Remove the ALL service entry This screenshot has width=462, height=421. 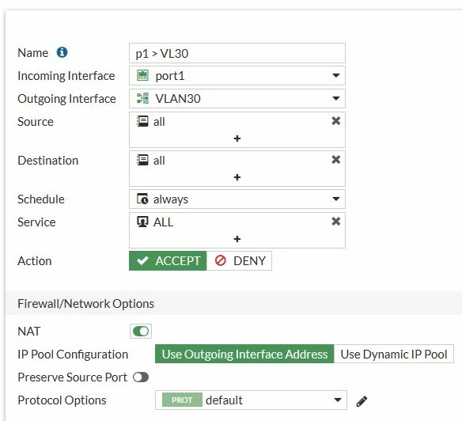(x=336, y=222)
